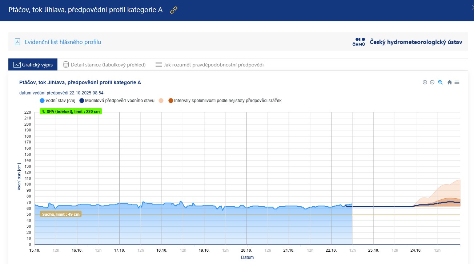
Task: Open the chart hamburger export menu
Action: 457,82
